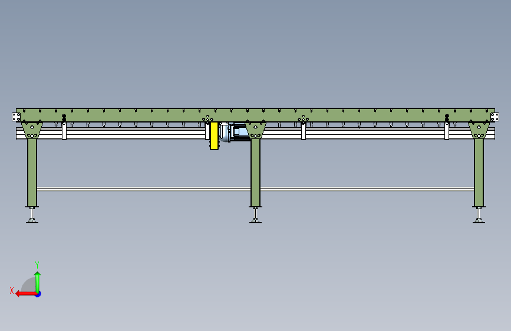The height and width of the screenshot is (331, 511).
Task: Select the leveling foot under the right leg
Action: pos(479,216)
